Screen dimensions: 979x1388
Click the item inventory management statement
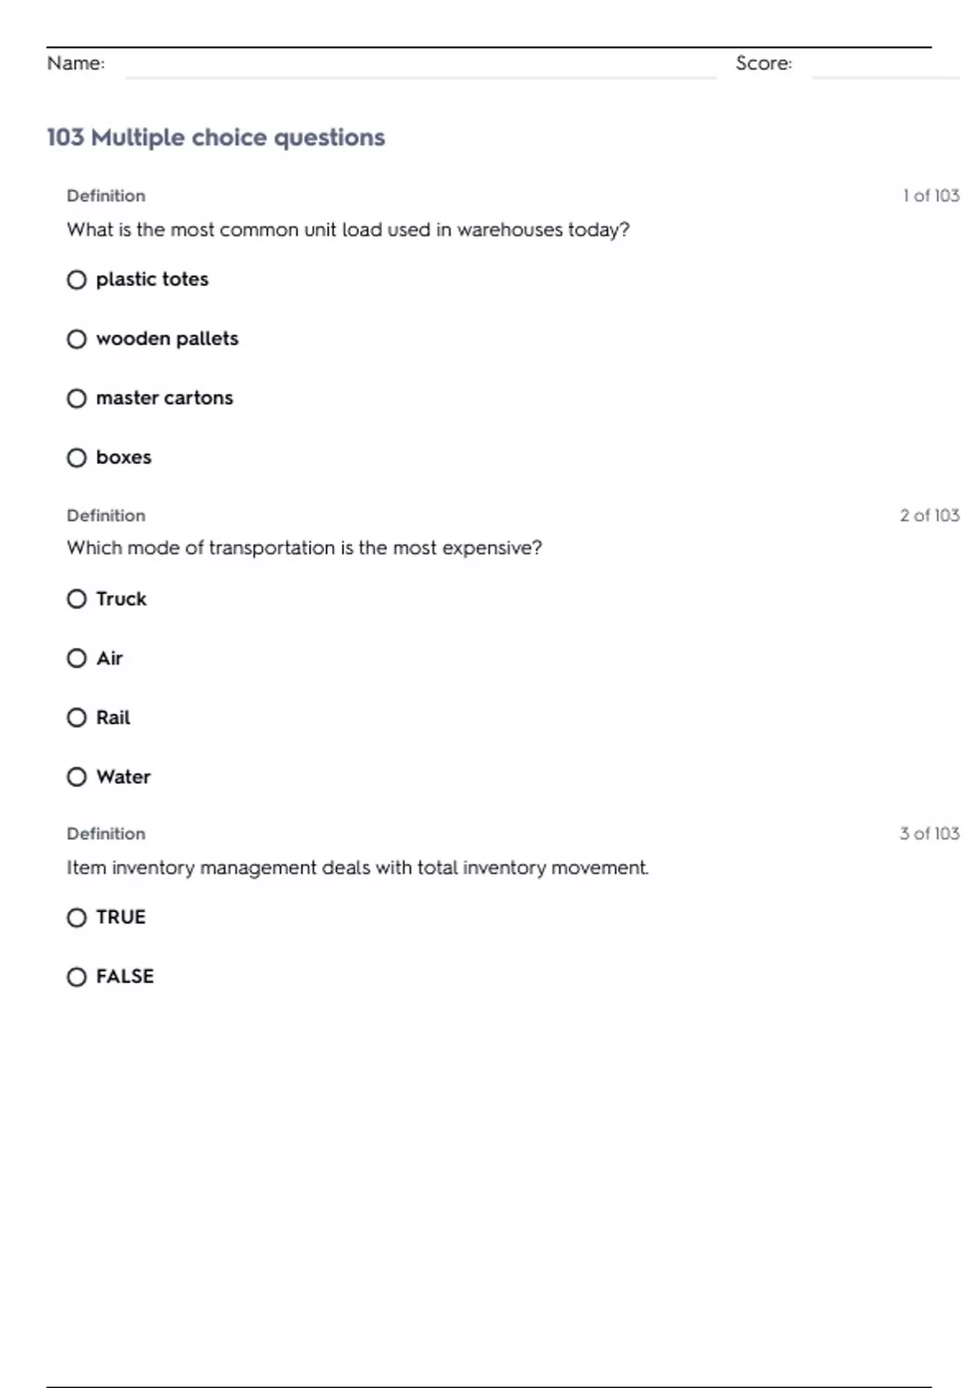click(x=357, y=867)
